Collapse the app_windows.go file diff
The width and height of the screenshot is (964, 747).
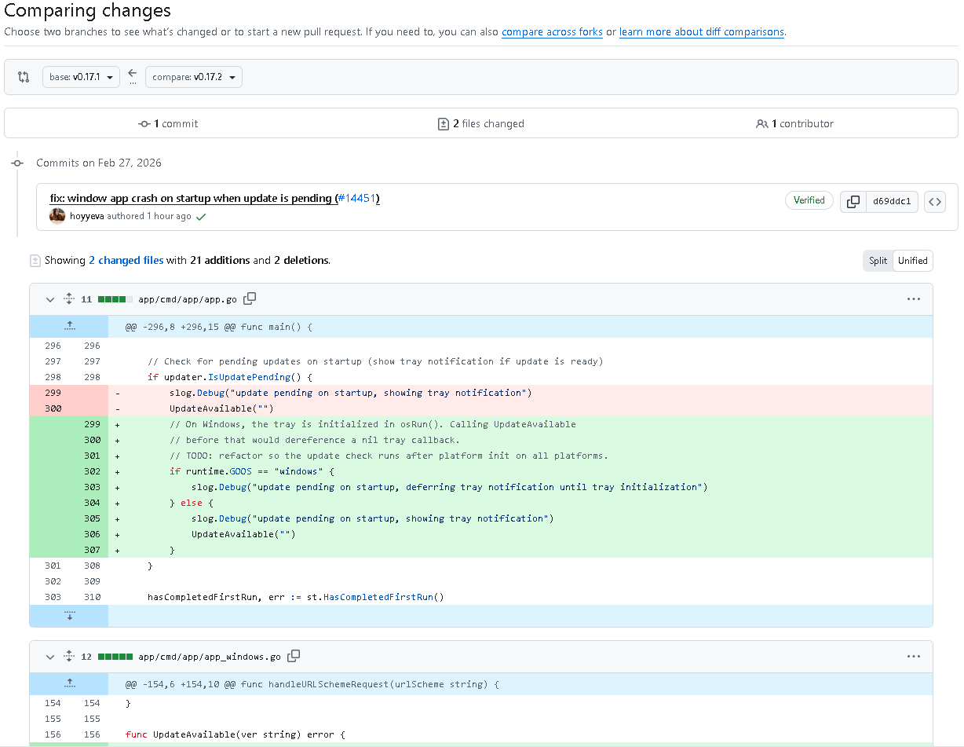pyautogui.click(x=50, y=657)
